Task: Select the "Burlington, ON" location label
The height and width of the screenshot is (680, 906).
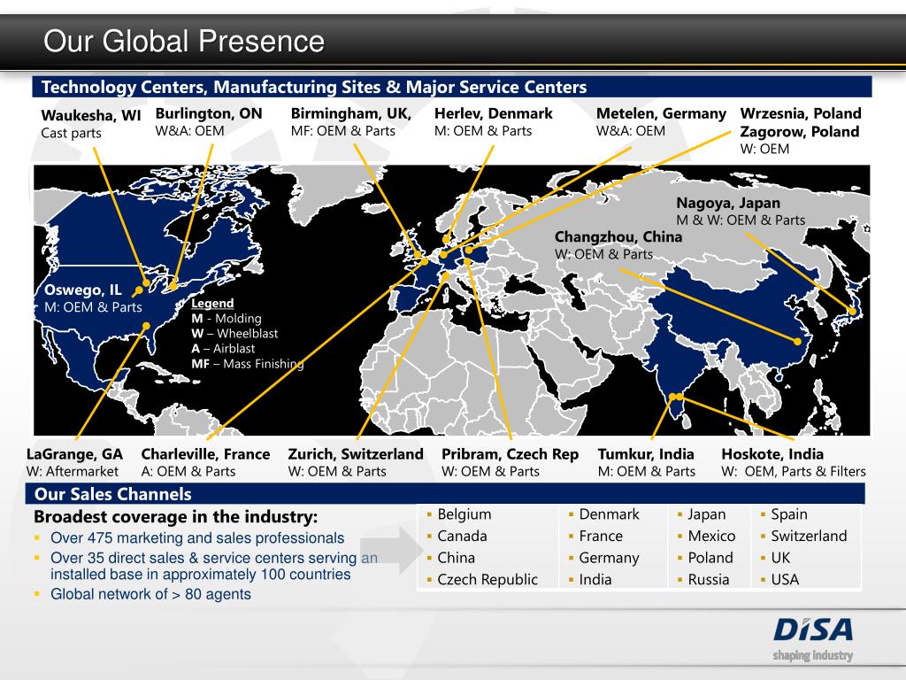Action: pyautogui.click(x=209, y=113)
